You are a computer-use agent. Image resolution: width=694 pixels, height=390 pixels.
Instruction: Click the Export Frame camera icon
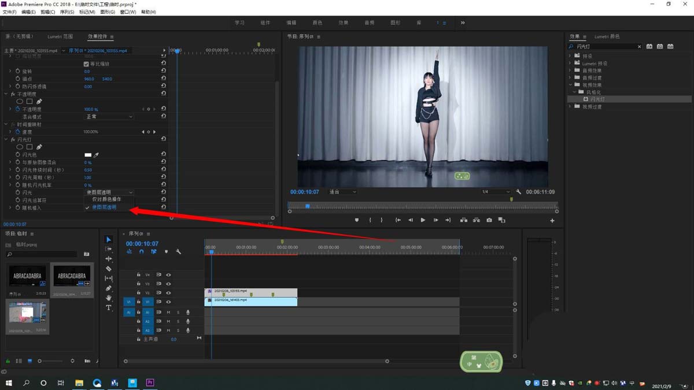(x=489, y=220)
